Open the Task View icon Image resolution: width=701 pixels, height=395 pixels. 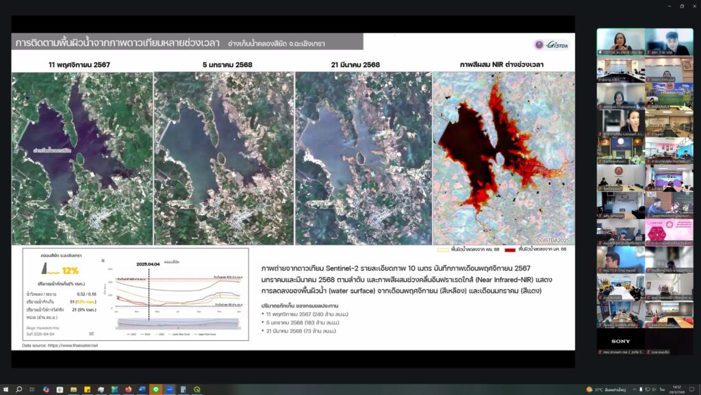33,390
